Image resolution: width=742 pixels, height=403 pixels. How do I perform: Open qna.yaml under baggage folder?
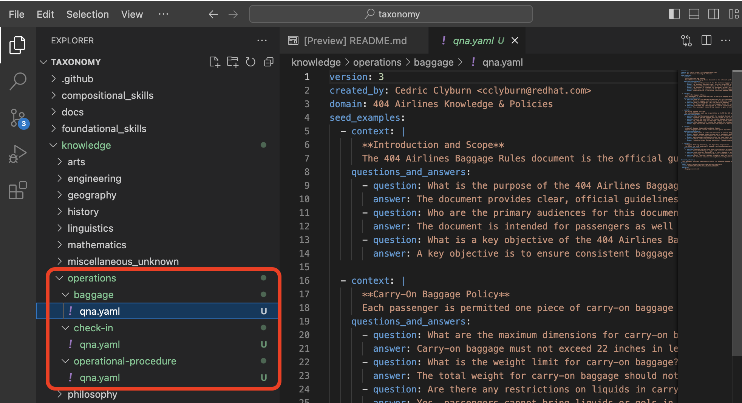tap(157, 311)
